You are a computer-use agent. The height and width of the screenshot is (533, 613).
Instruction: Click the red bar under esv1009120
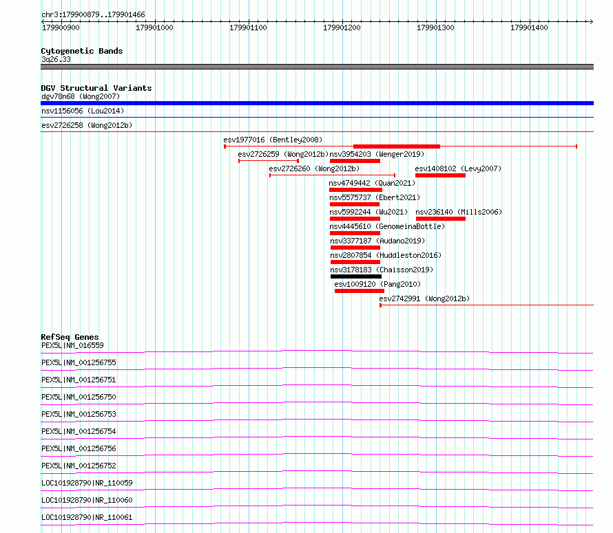(x=360, y=291)
